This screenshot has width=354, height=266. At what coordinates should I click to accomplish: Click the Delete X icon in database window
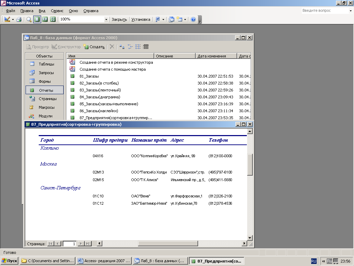click(112, 47)
